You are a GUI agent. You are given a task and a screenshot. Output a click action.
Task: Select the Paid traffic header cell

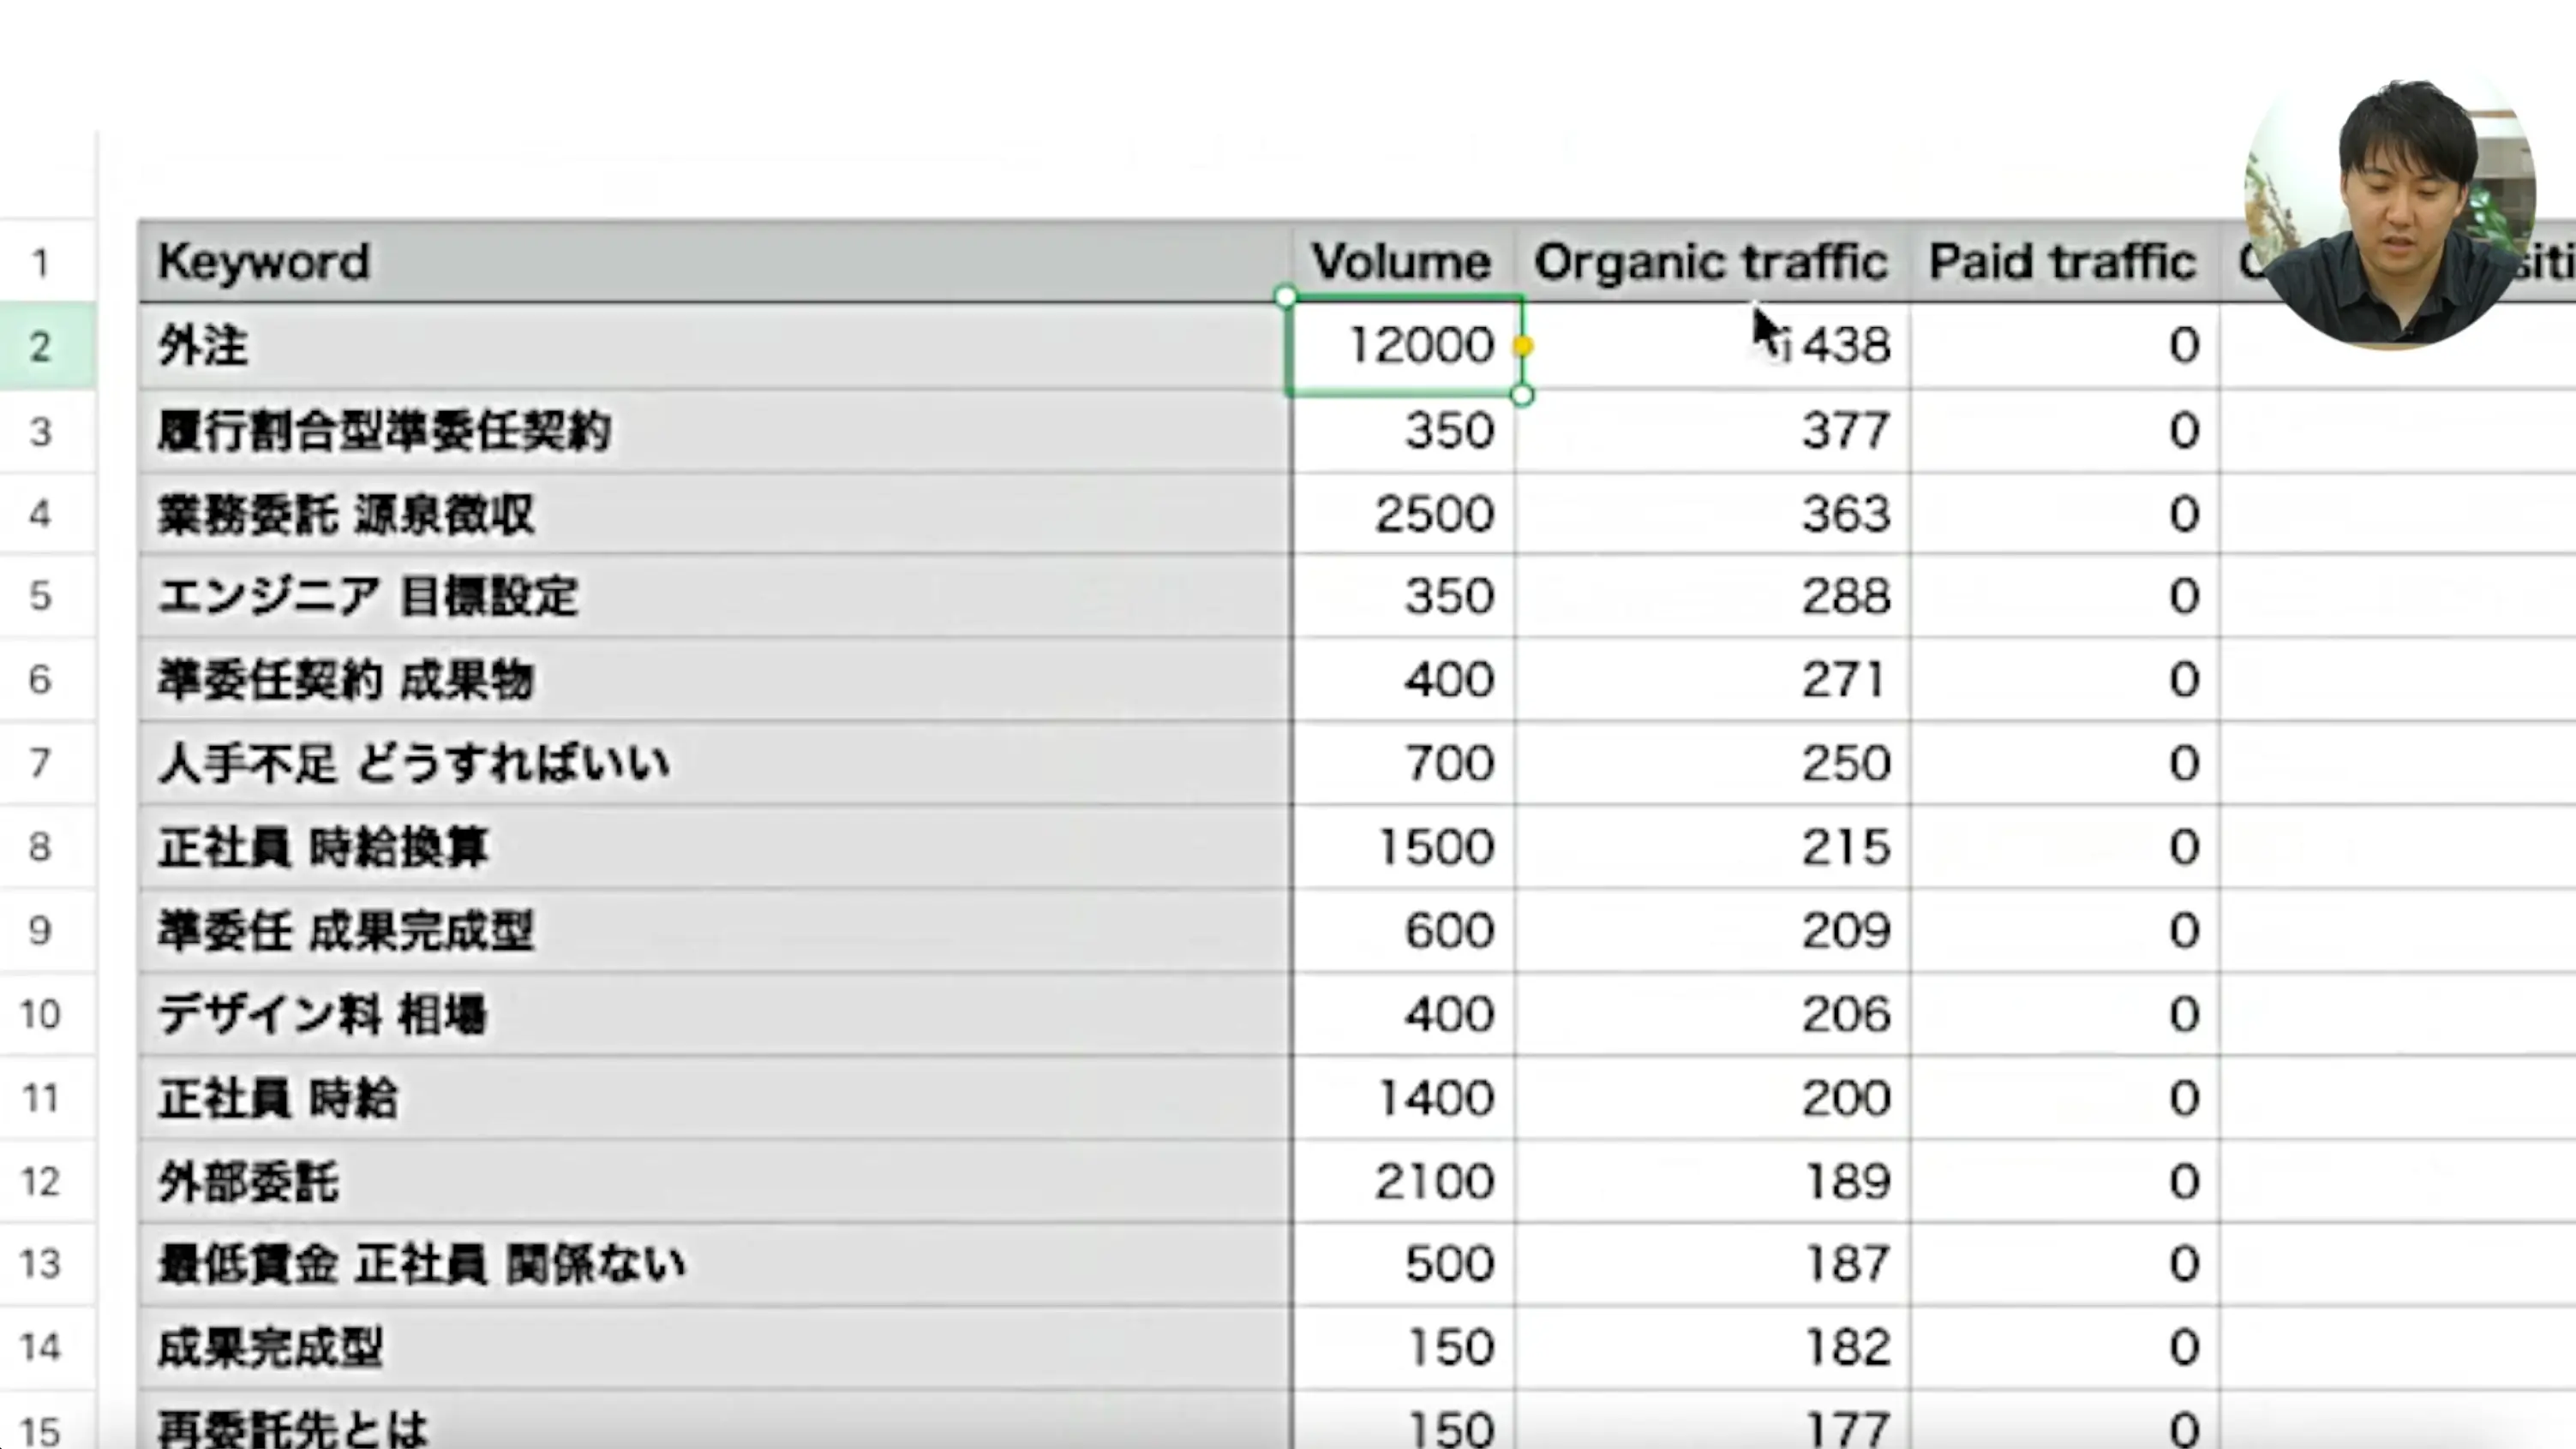pos(2064,262)
